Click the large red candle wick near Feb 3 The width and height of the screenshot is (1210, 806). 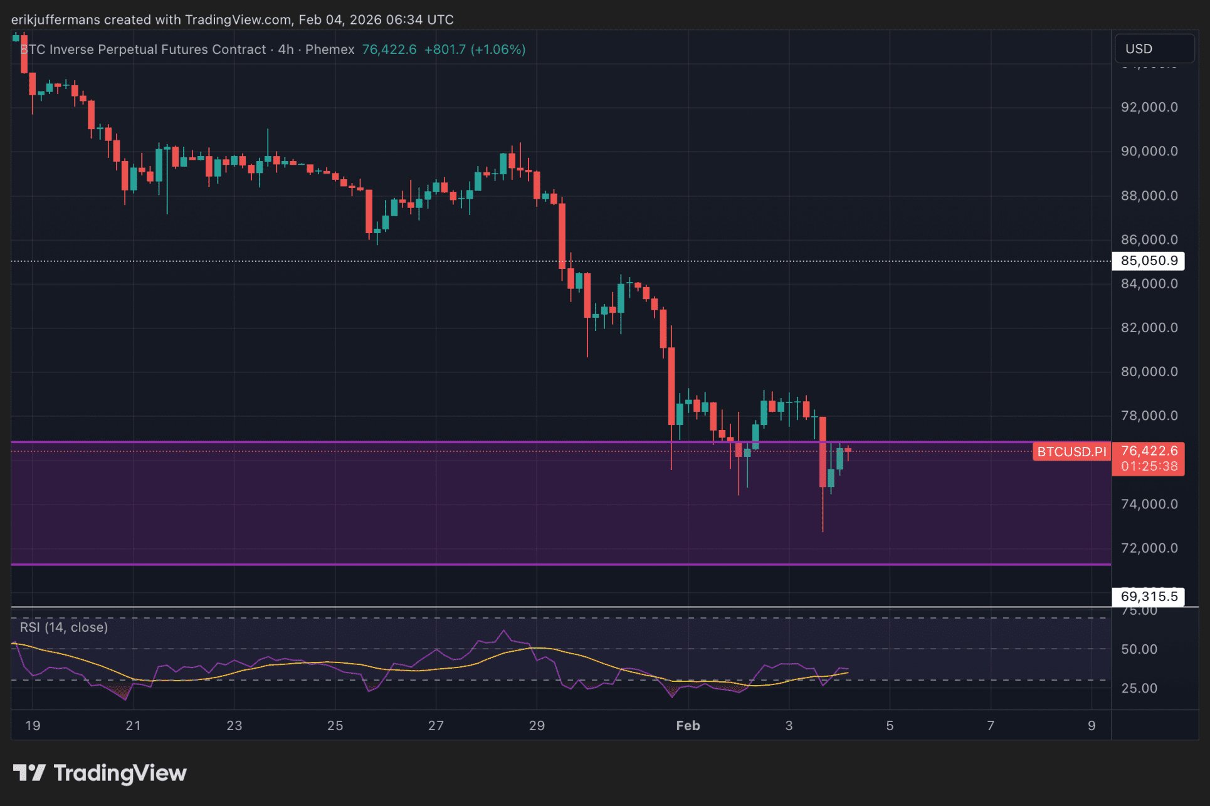(x=823, y=511)
